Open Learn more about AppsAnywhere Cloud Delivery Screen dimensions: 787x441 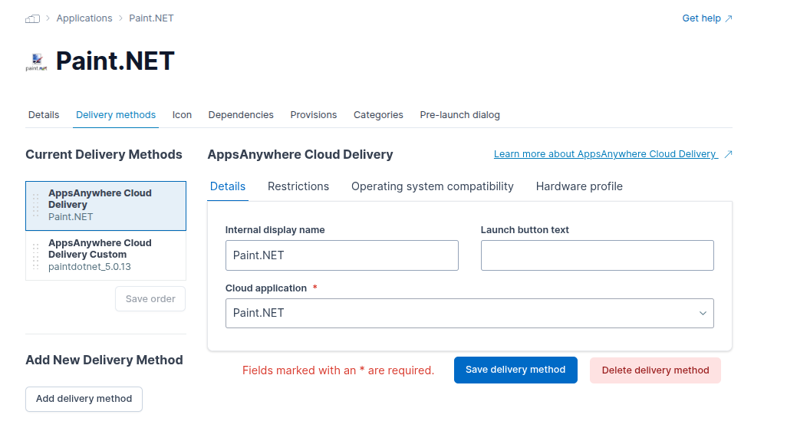click(x=605, y=154)
